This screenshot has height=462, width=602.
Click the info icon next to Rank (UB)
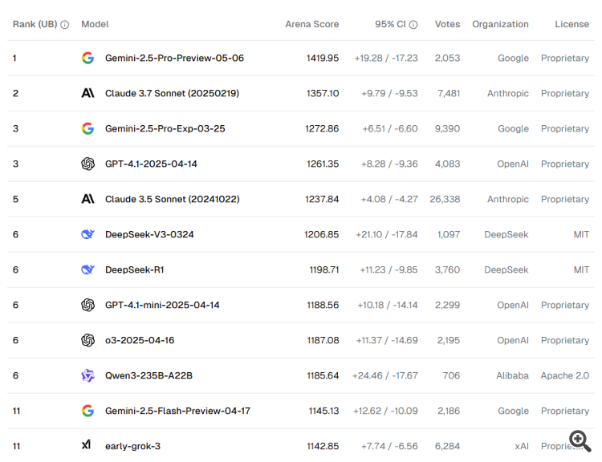(x=65, y=25)
